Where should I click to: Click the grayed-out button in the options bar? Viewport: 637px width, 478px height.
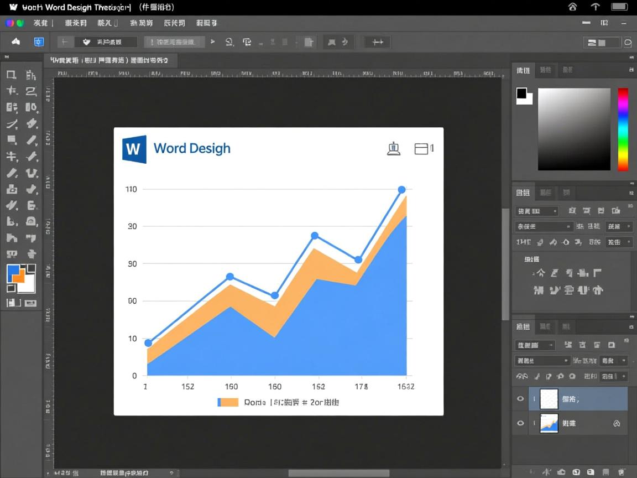(x=175, y=42)
